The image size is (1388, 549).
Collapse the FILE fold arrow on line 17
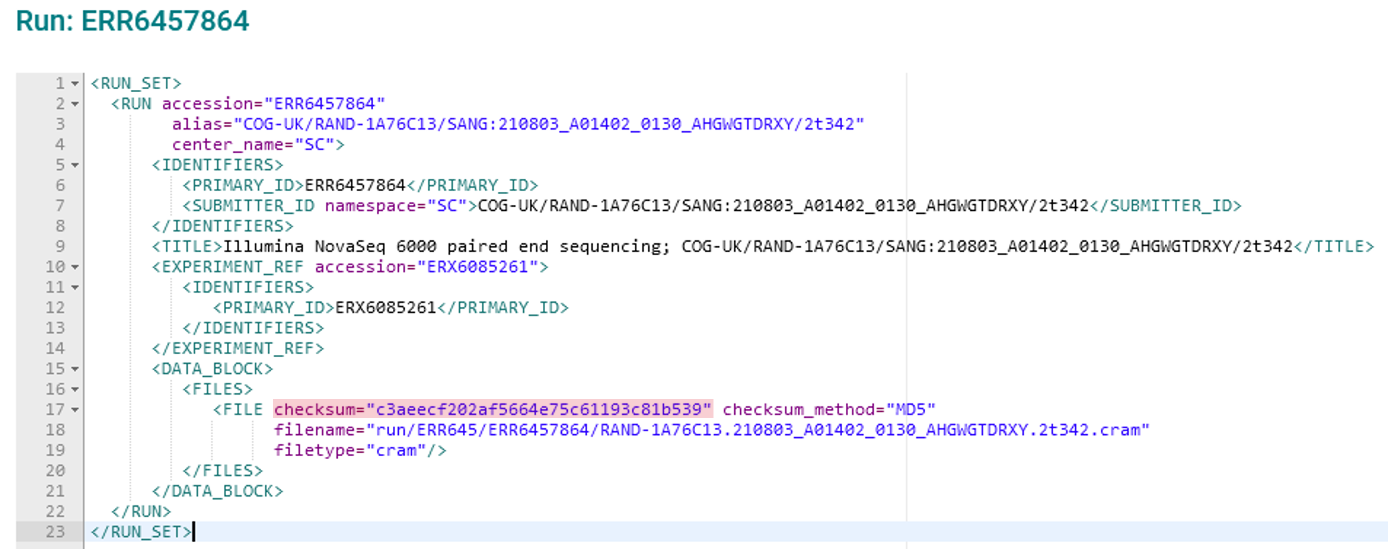(75, 410)
